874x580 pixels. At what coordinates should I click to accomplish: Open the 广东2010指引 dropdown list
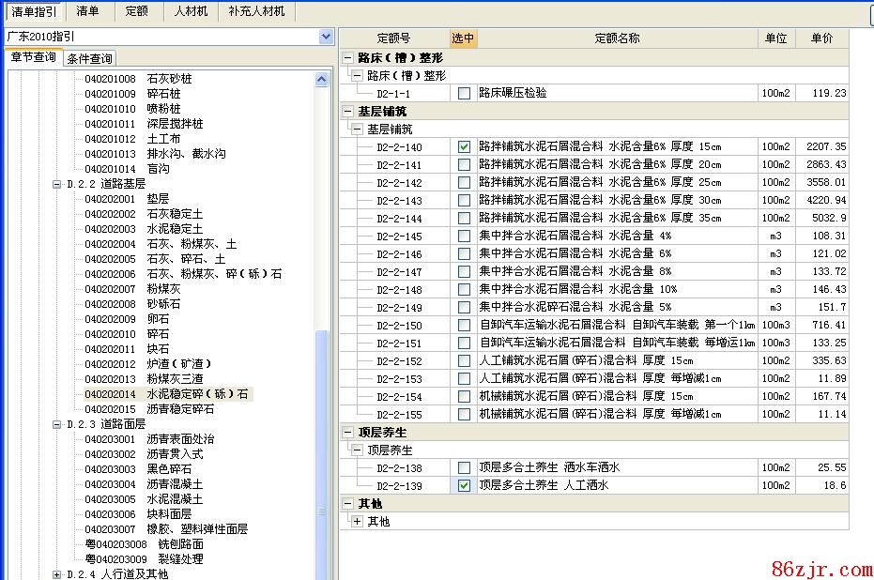326,37
